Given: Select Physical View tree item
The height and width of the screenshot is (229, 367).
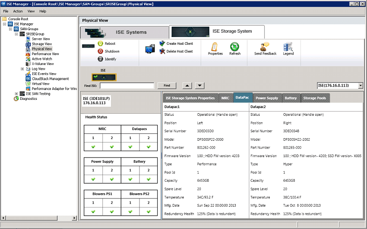Looking at the screenshot, I should 42,49.
